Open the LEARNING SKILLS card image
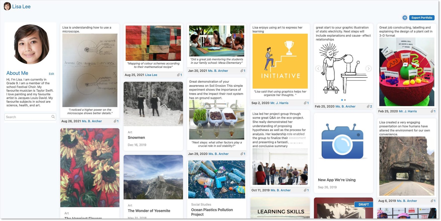Image resolution: width=441 pixels, height=221 pixels. point(280,208)
